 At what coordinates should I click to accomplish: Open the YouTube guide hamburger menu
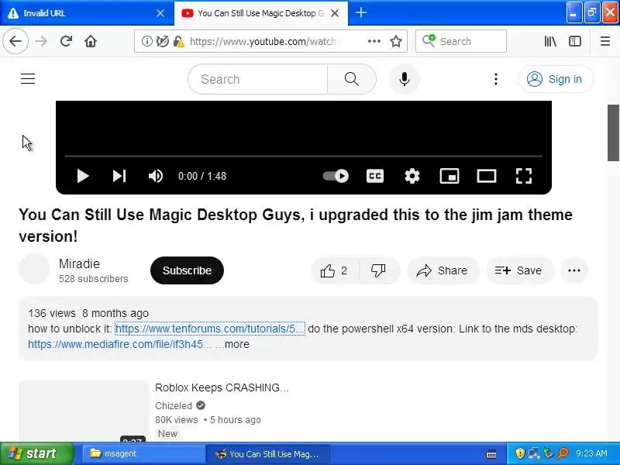[28, 79]
